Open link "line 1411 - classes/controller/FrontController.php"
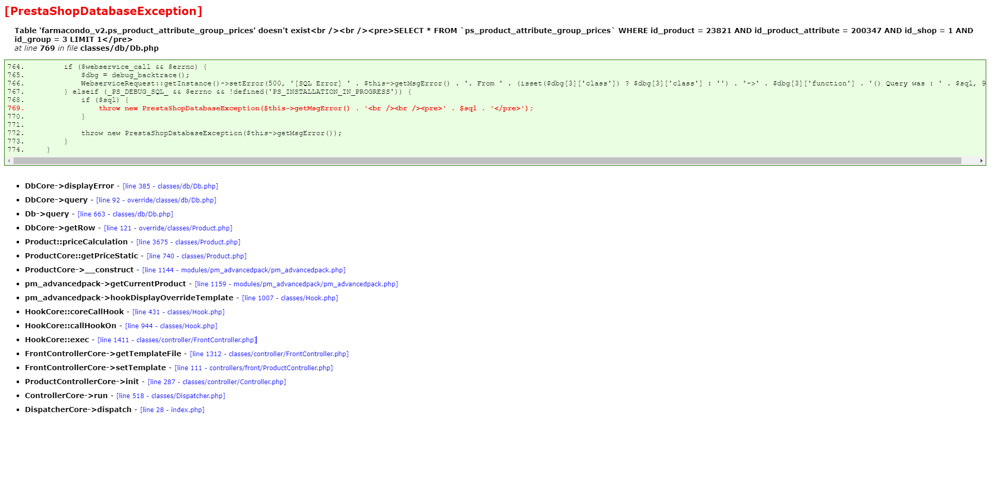The image size is (994, 482). pyautogui.click(x=177, y=340)
